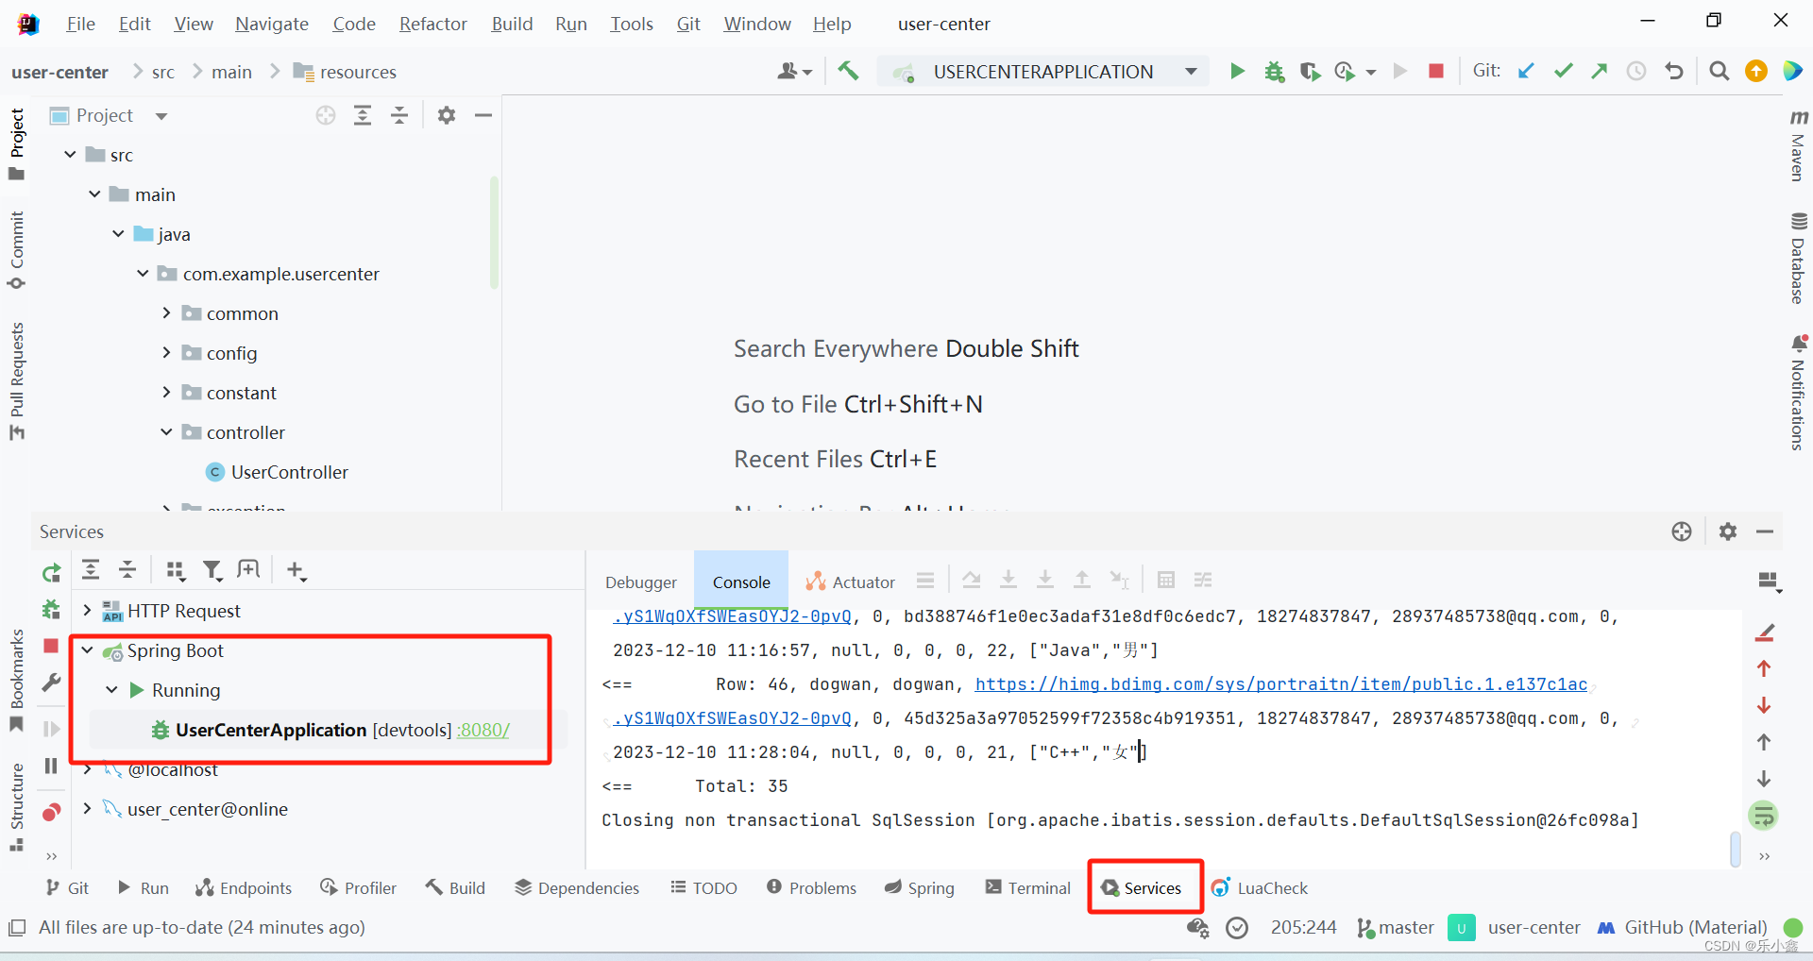Open IDE updates orange arrow icon
Viewport: 1813px width, 961px height.
point(1755,71)
